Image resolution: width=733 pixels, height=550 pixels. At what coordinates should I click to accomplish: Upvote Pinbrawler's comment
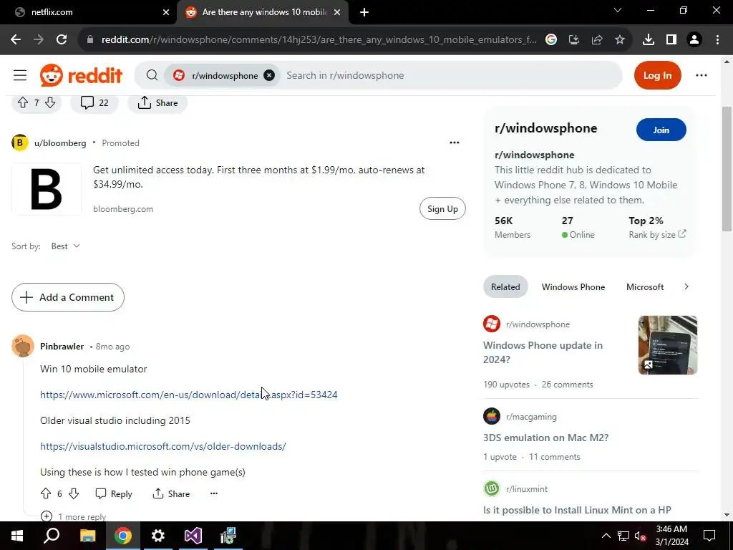46,493
